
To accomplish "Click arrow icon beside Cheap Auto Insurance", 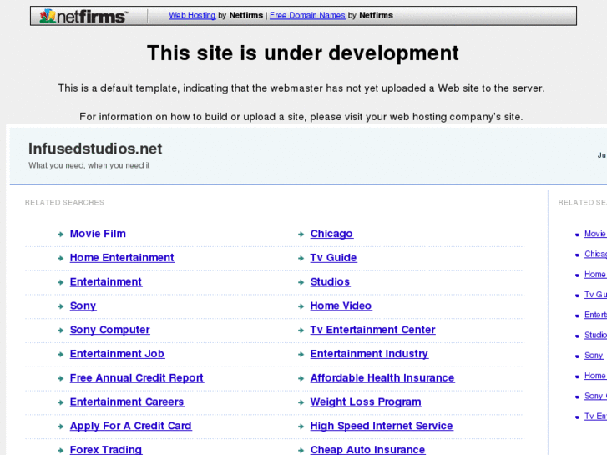I will click(x=301, y=450).
